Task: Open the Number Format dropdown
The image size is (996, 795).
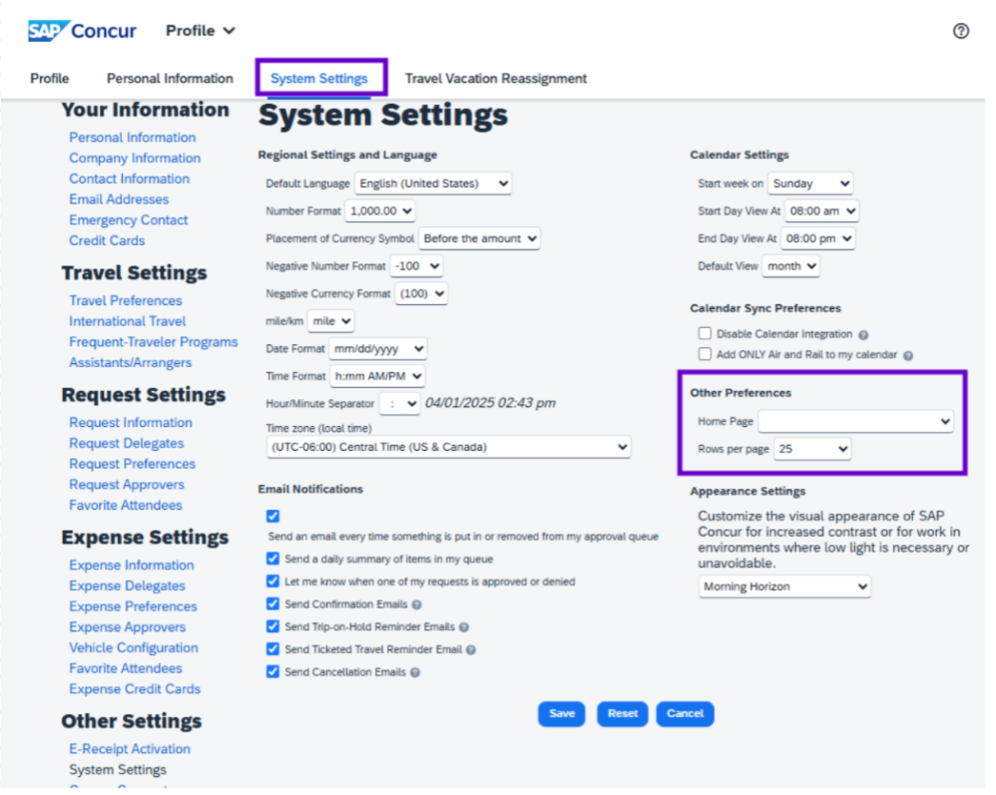Action: coord(380,211)
